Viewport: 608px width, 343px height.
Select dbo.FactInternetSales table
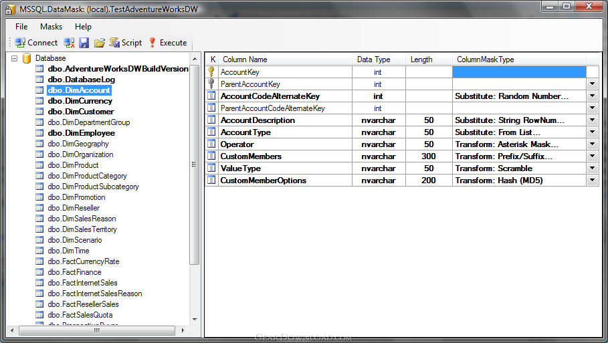[82, 283]
